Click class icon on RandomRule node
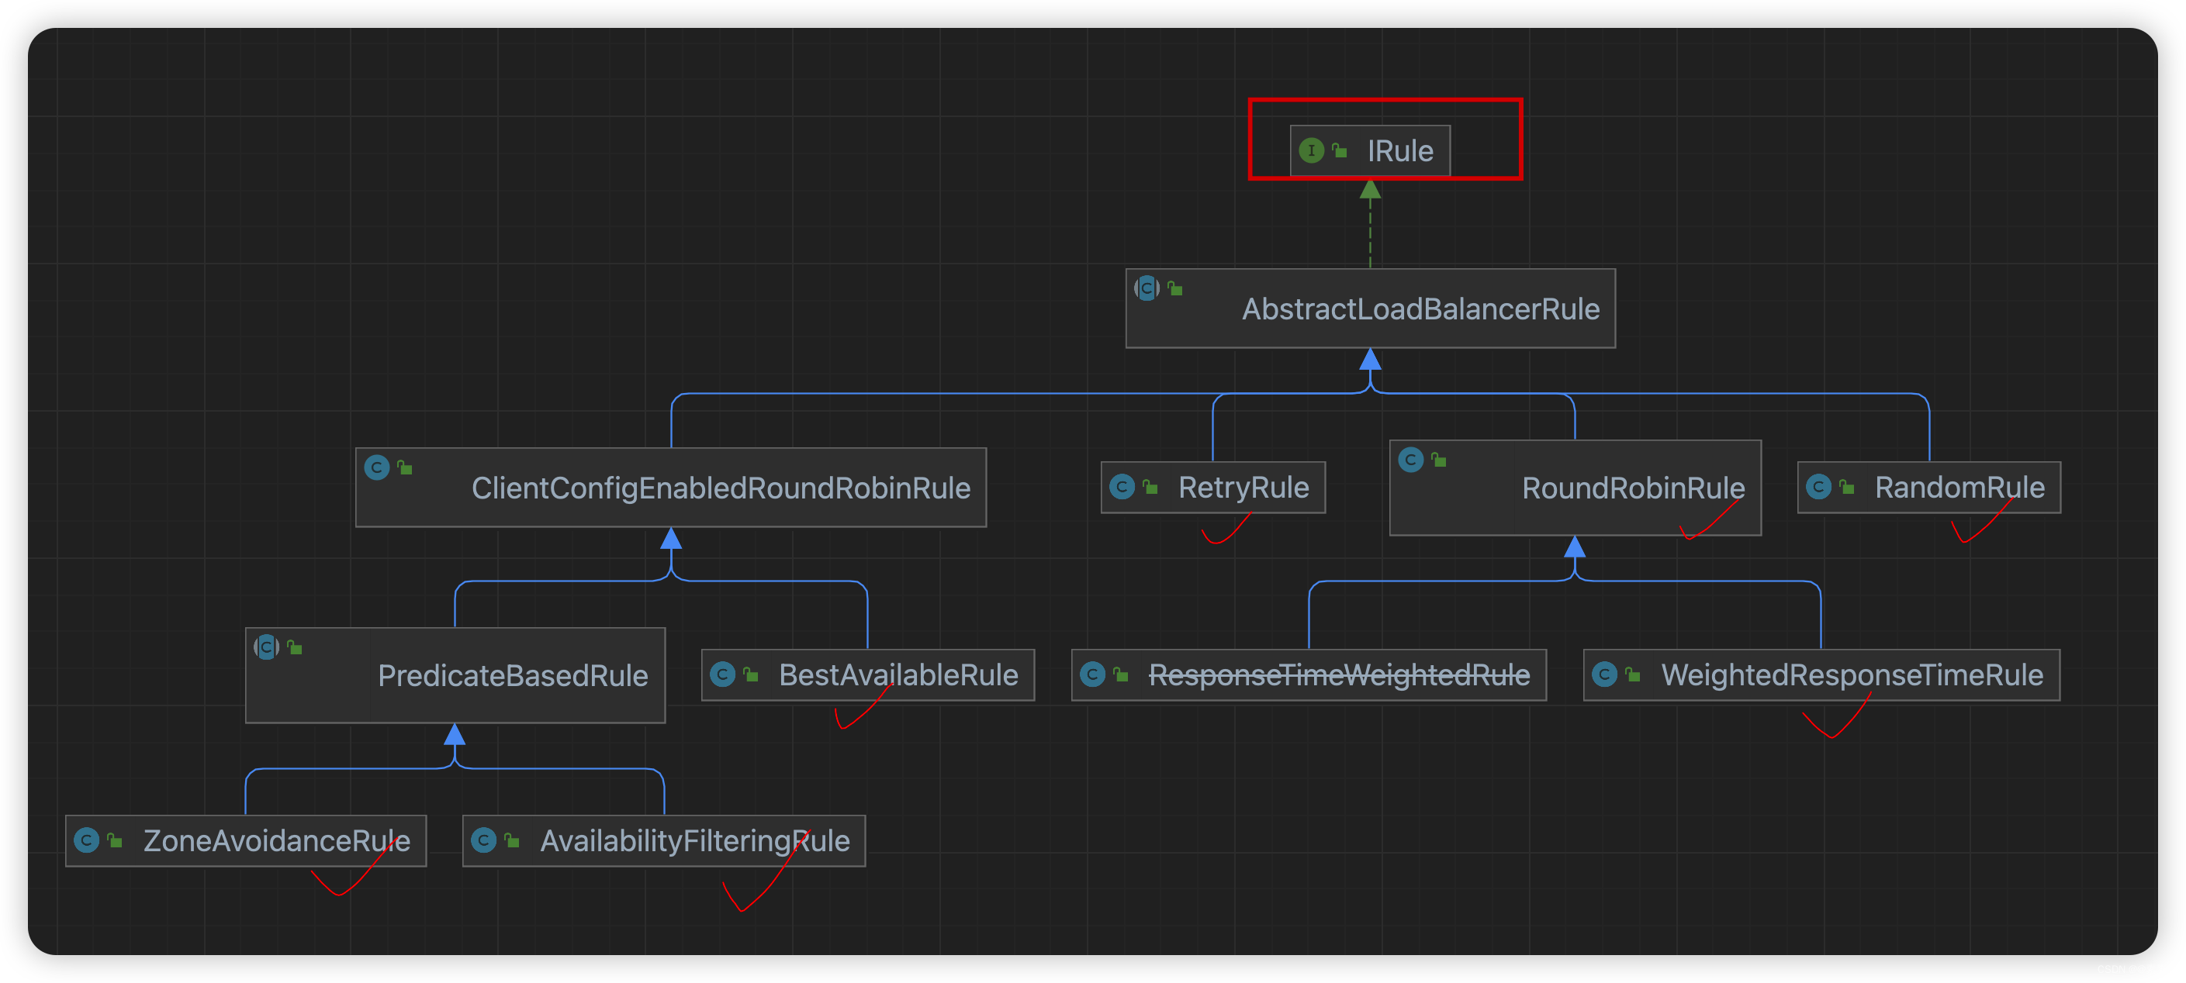The width and height of the screenshot is (2186, 983). [1818, 487]
